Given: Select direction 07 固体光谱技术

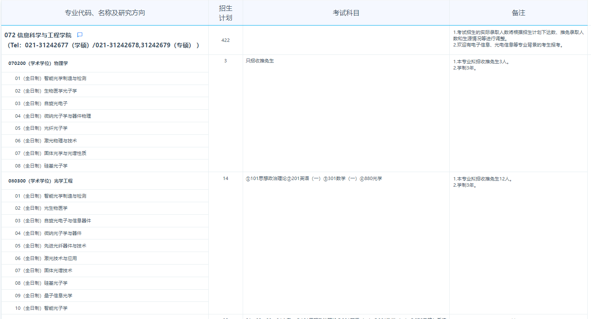Looking at the screenshot, I should coord(44,270).
